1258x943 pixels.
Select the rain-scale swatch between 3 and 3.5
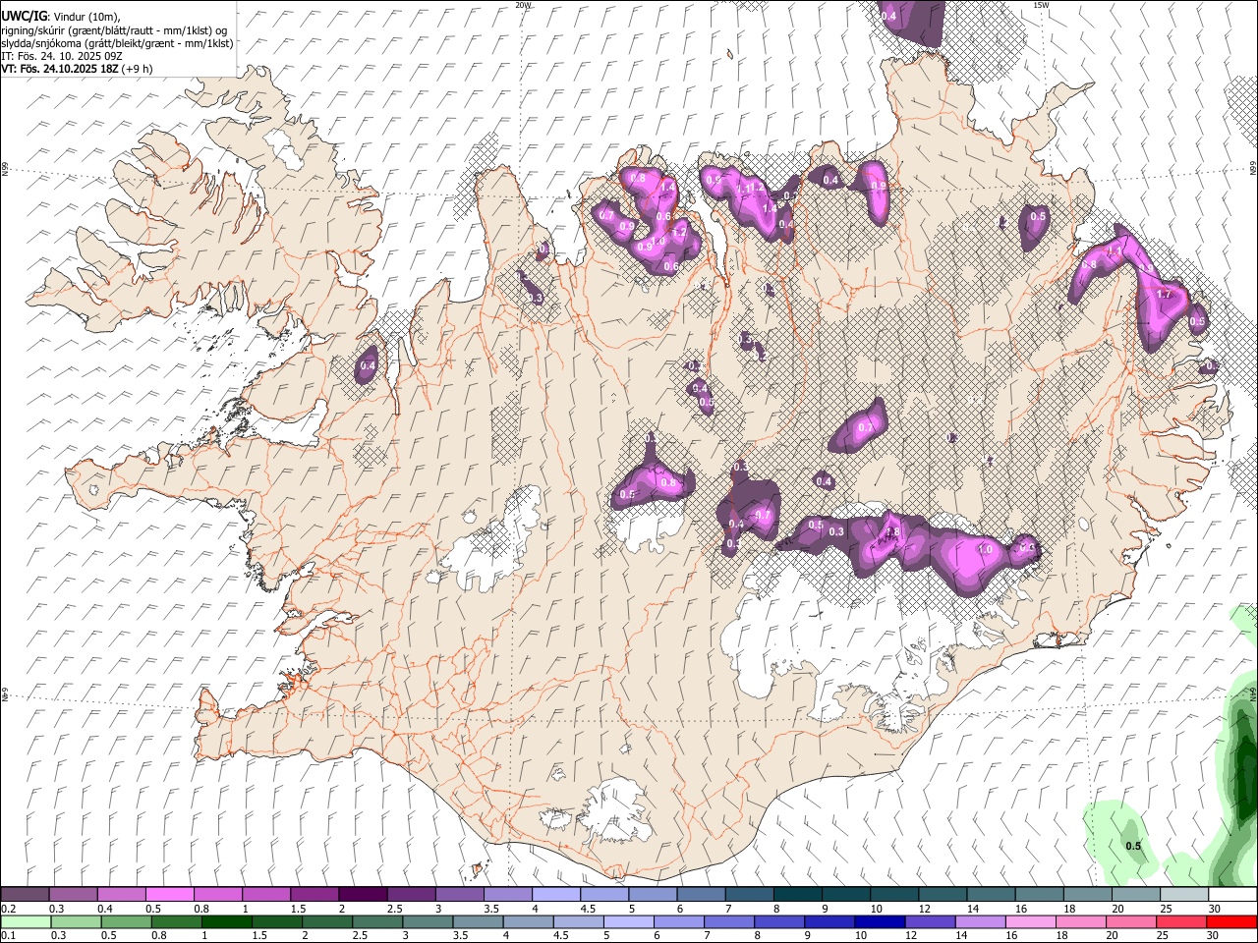(429, 921)
